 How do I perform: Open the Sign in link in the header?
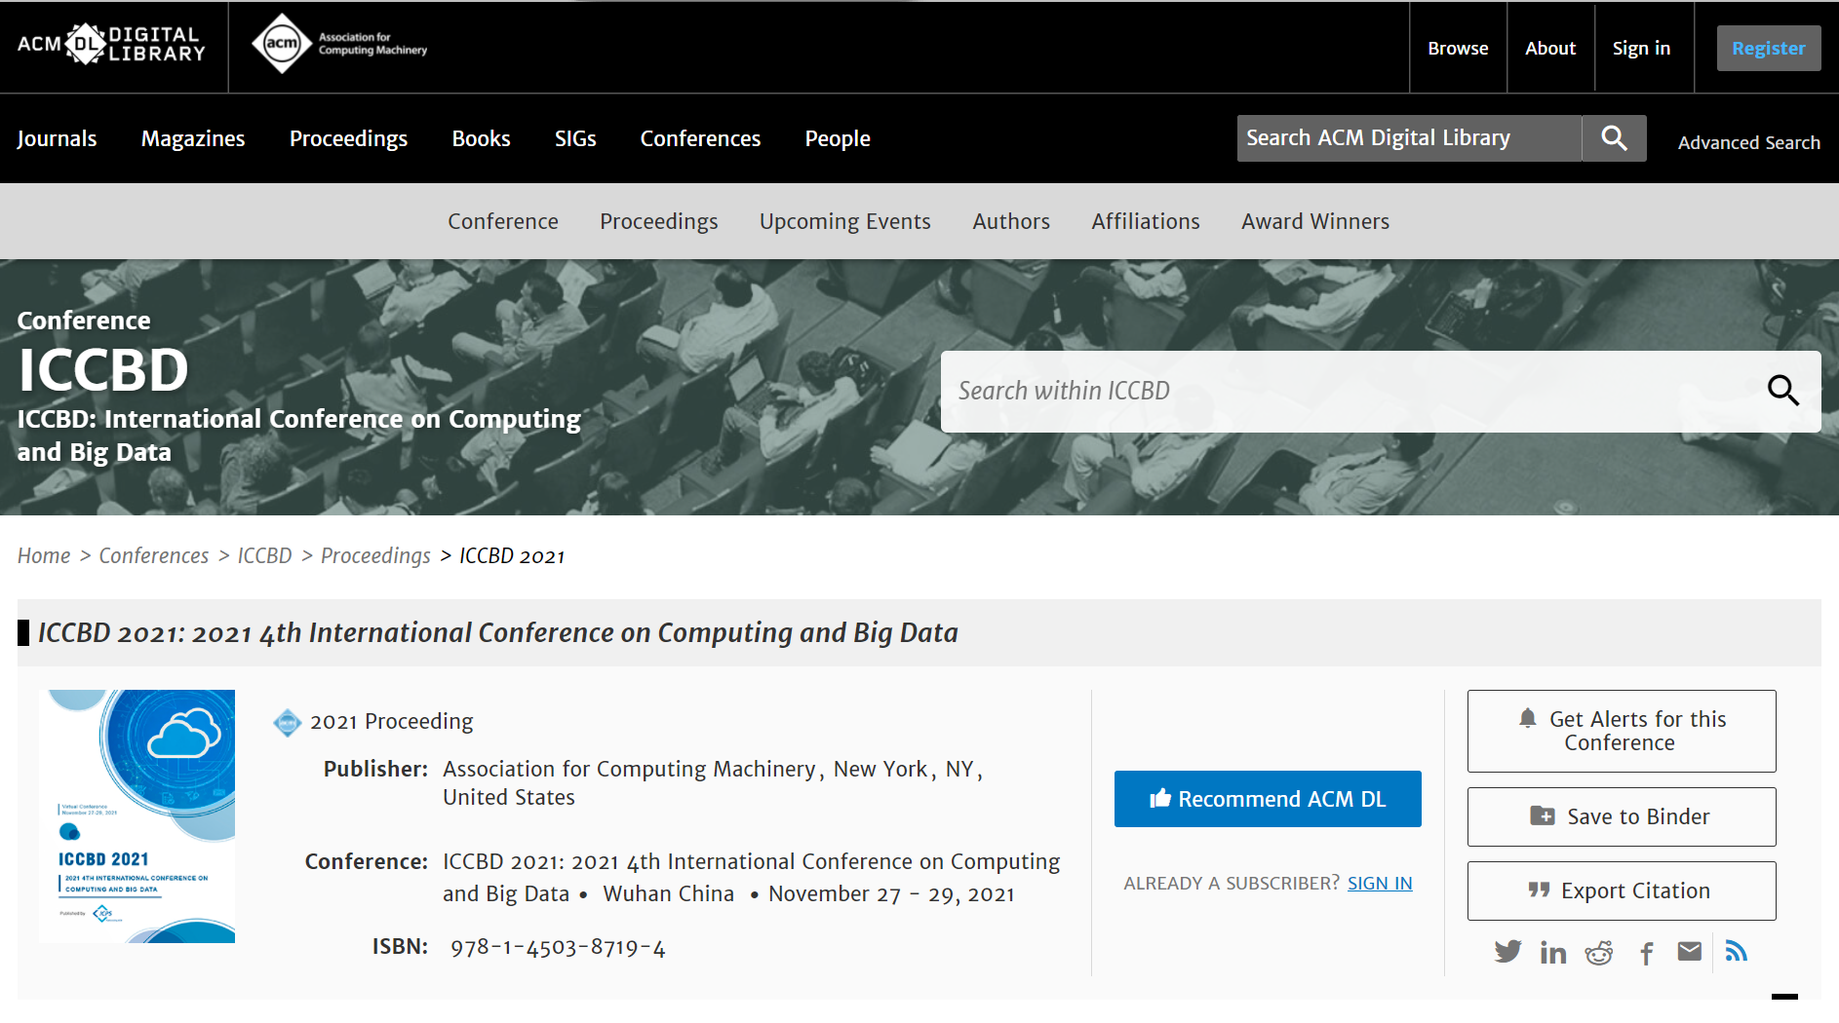point(1641,48)
